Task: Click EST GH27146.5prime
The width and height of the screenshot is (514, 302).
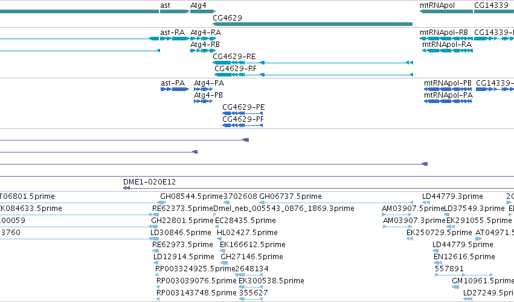Action: 252,257
